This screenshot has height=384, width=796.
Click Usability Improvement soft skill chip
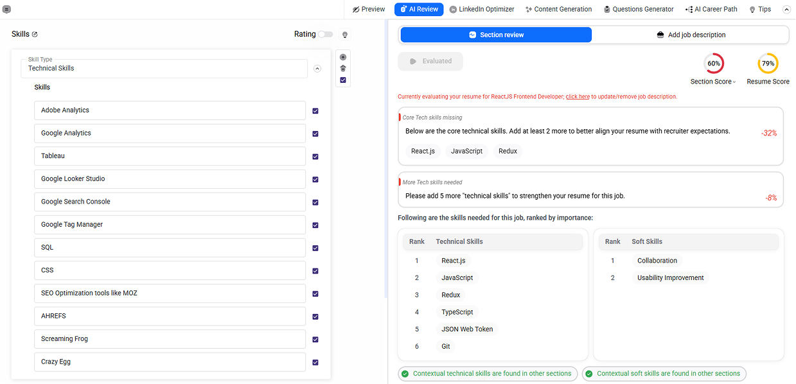click(x=671, y=278)
